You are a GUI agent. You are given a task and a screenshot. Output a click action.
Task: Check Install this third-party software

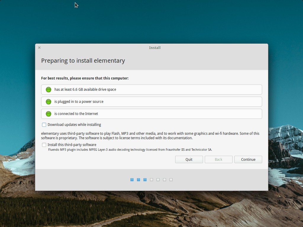44,145
